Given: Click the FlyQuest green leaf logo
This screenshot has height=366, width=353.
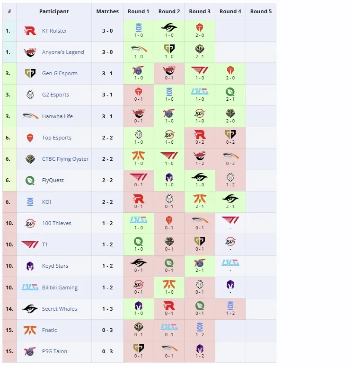Looking at the screenshot, I should click(x=30, y=180).
